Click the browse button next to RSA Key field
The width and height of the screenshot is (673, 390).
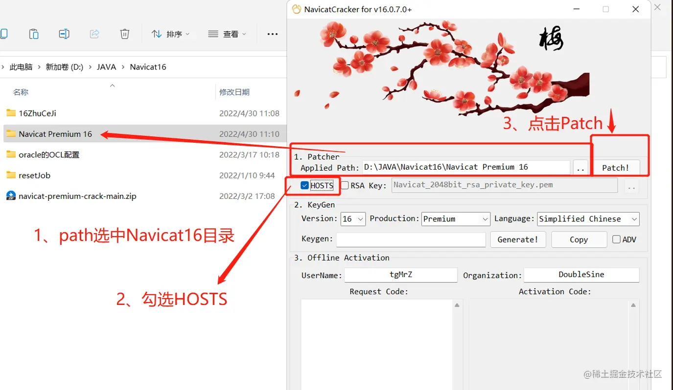point(631,186)
